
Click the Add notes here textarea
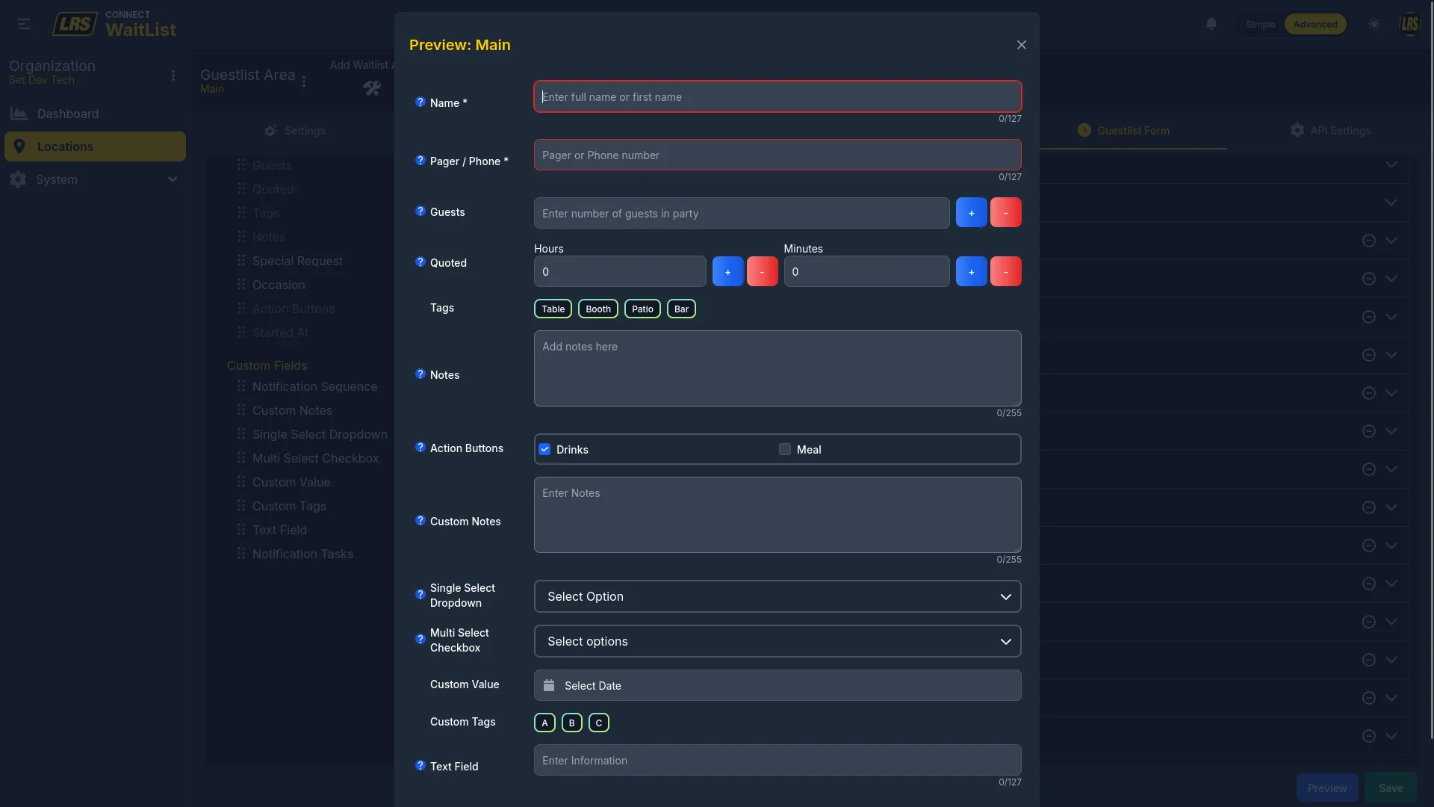click(777, 368)
